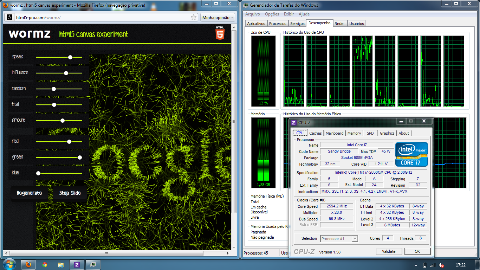
Task: Click the Stop Slide button
Action: tap(70, 193)
